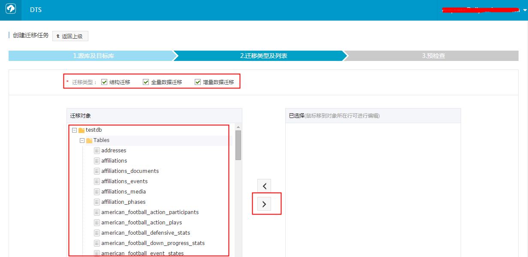
Task: Disable the 增量数据迁移 checkbox
Action: 198,82
